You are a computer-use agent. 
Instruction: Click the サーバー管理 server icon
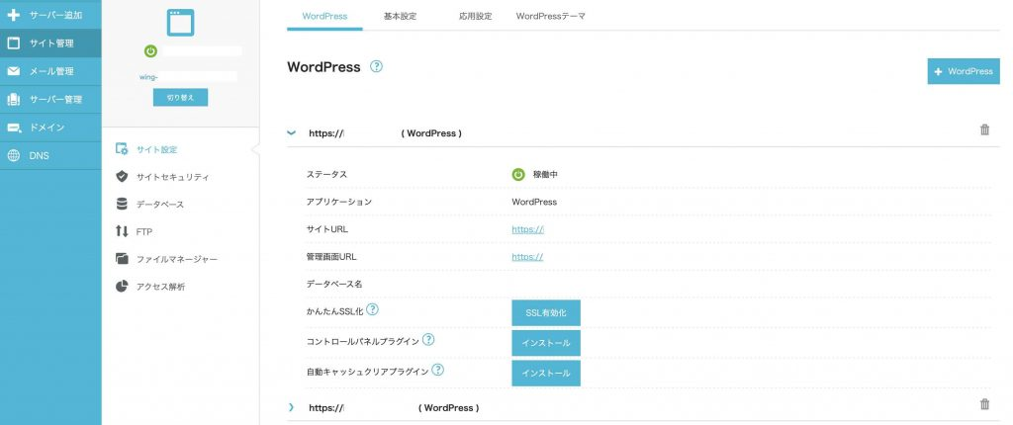pos(13,100)
